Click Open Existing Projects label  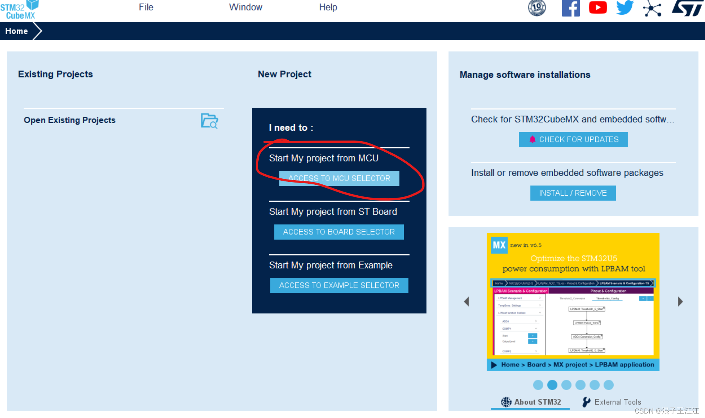coord(70,120)
